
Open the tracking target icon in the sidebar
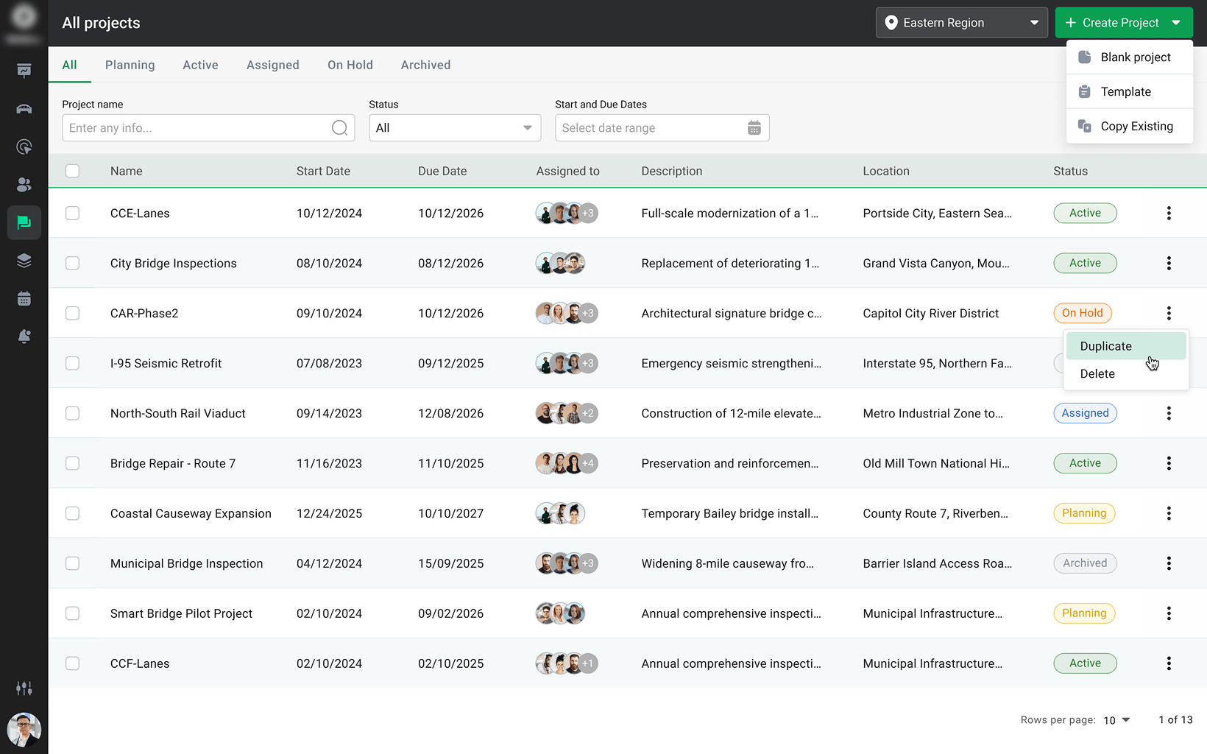click(x=24, y=147)
